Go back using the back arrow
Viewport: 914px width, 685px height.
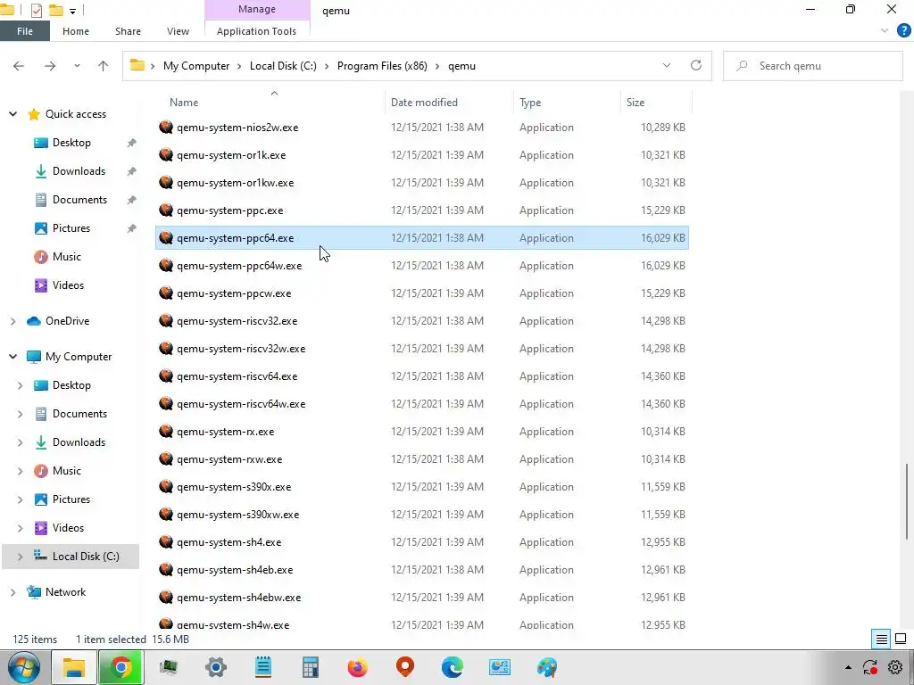tap(19, 66)
